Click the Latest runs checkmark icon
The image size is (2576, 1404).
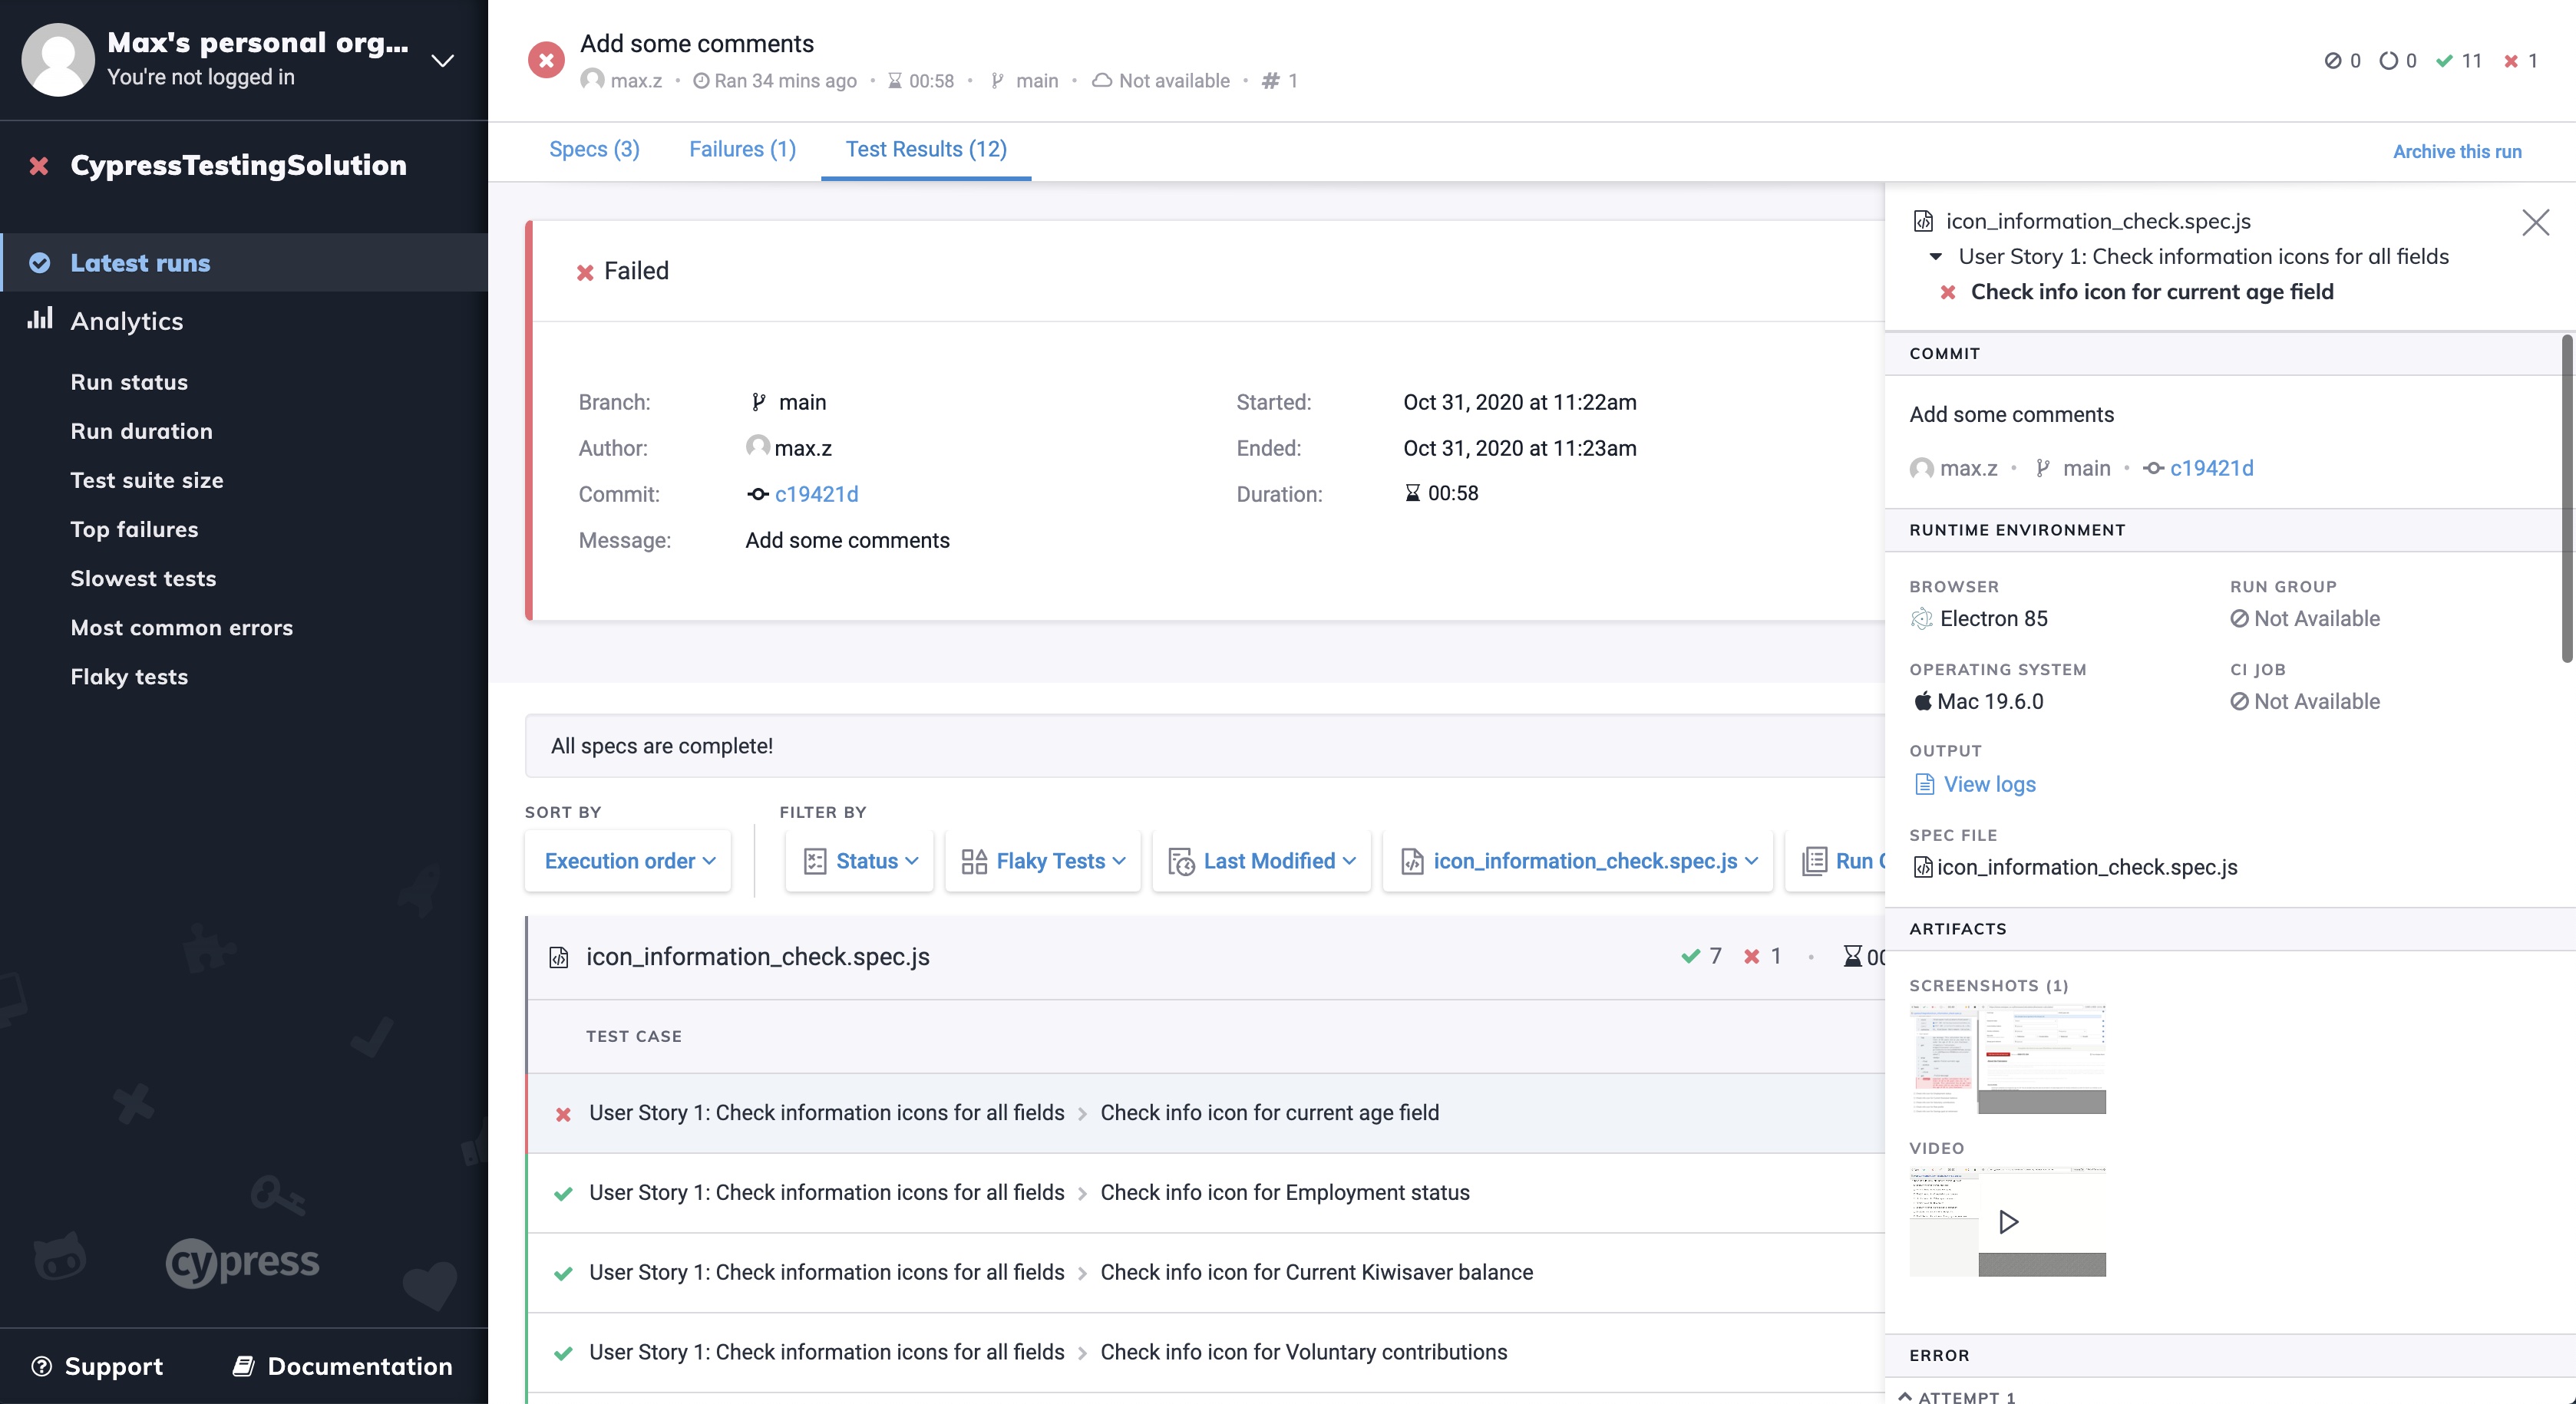[40, 263]
